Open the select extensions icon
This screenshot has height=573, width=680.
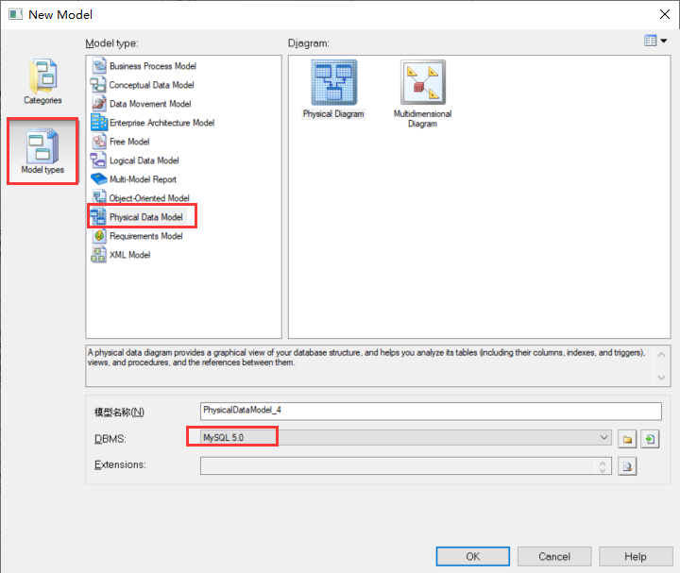[627, 466]
